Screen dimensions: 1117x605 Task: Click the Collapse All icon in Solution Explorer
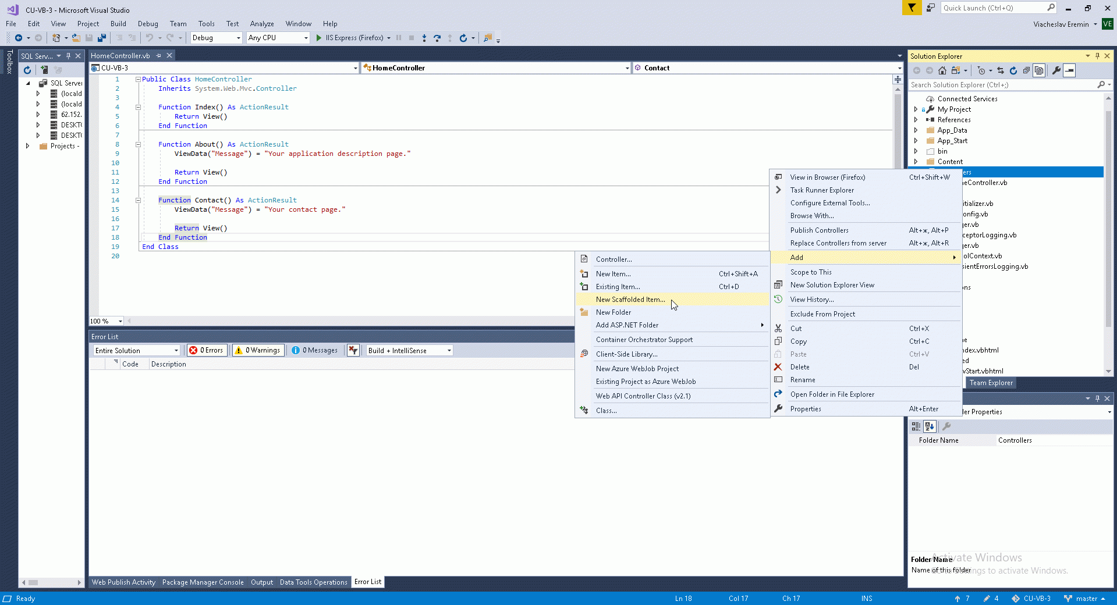click(1026, 70)
